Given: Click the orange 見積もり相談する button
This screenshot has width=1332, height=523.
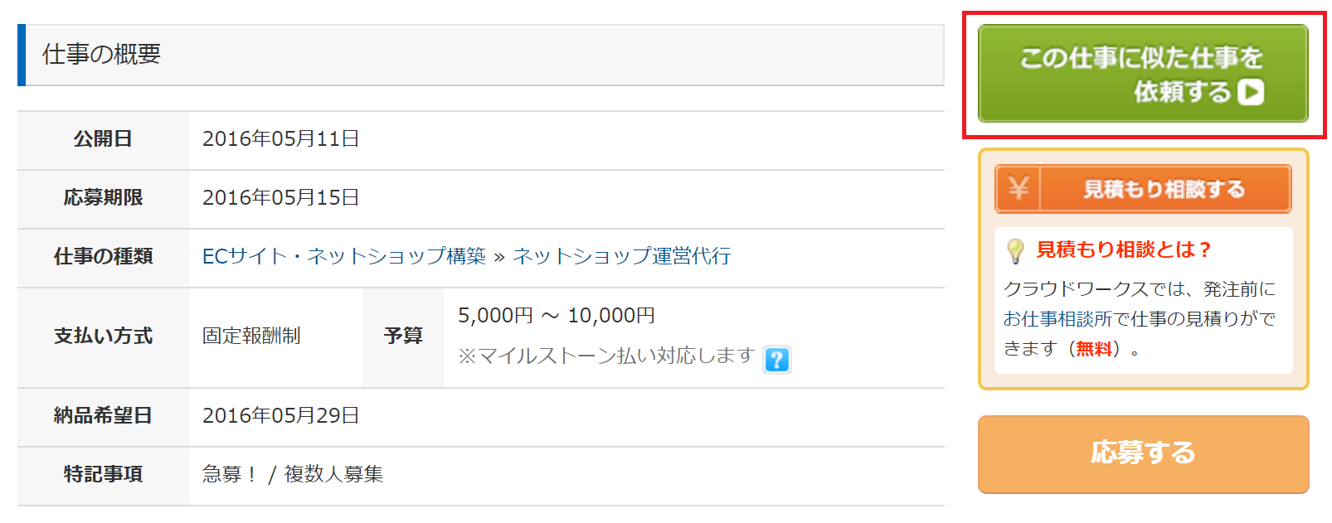Looking at the screenshot, I should point(1143,189).
